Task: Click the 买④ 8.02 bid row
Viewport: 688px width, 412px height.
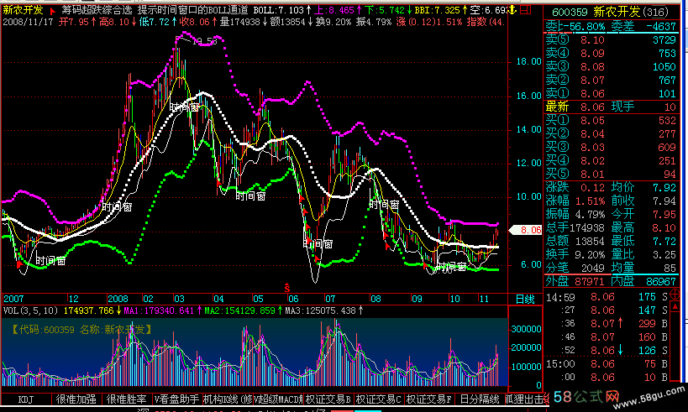Action: 611,161
